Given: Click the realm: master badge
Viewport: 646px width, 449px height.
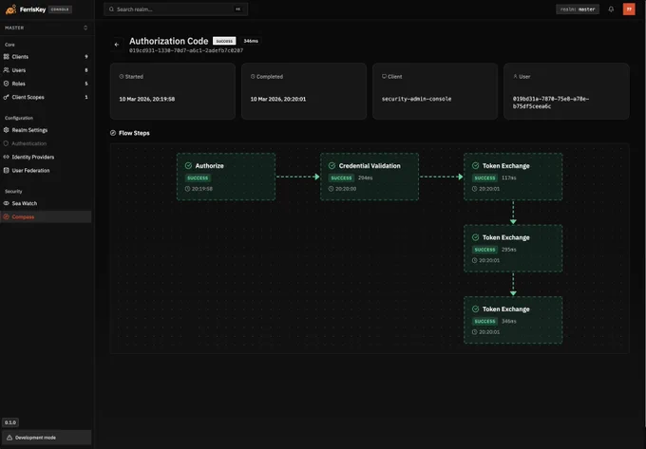Looking at the screenshot, I should coord(578,9).
